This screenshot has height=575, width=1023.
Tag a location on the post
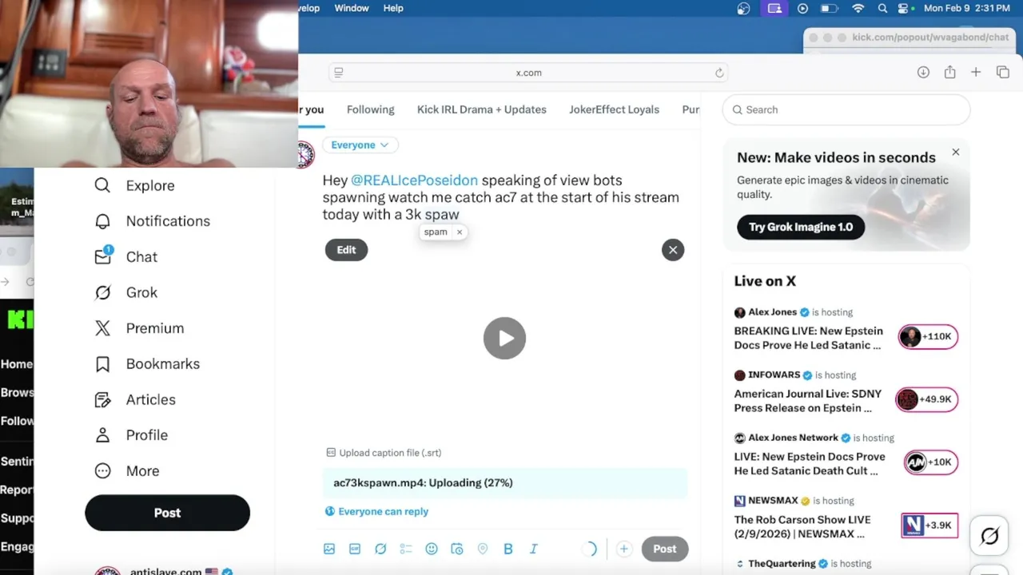(x=483, y=549)
